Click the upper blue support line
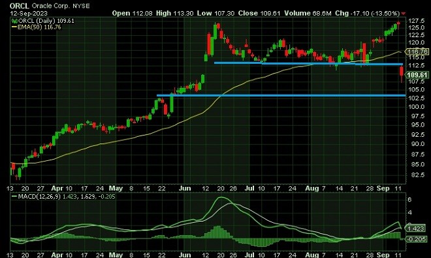 308,64
